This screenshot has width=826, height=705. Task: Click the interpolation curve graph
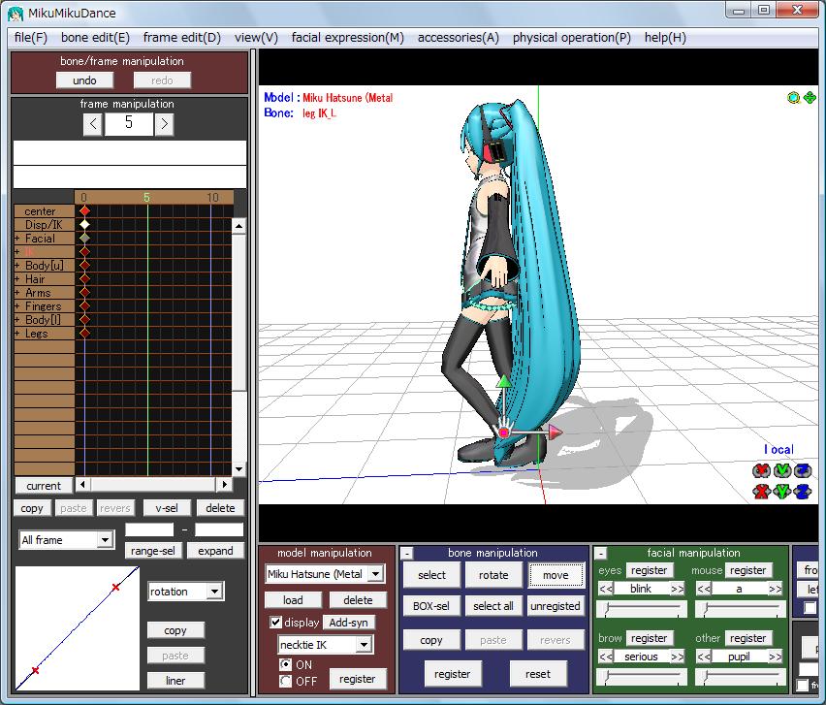point(78,628)
